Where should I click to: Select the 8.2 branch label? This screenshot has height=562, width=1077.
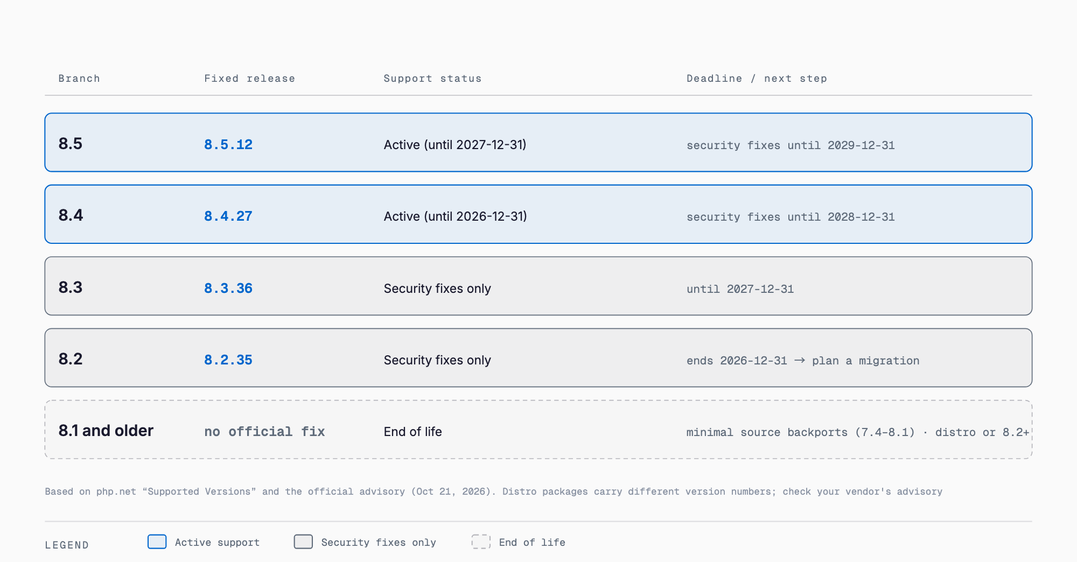click(x=71, y=359)
